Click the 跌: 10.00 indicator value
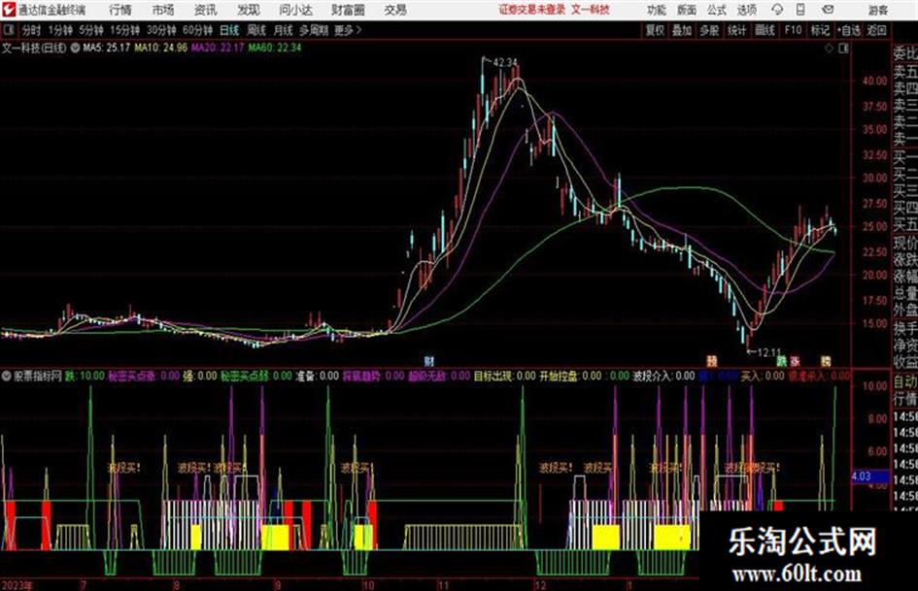The height and width of the screenshot is (591, 918). 85,377
